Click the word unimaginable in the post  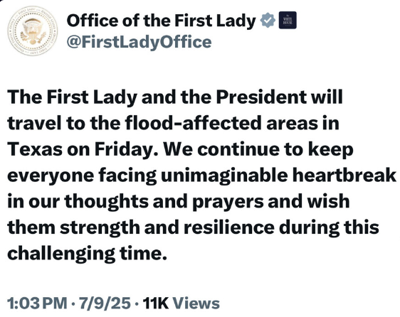point(224,176)
